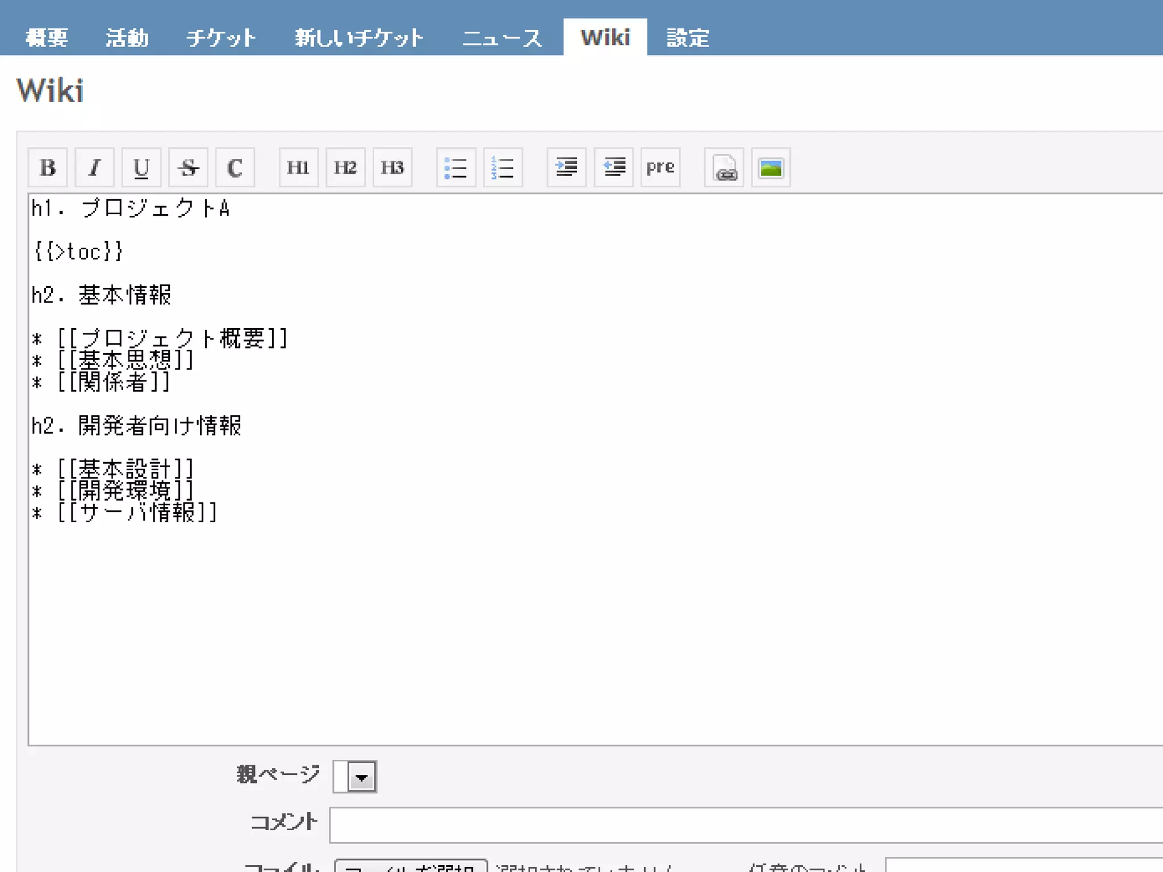Apply bold formatting with B button
The width and height of the screenshot is (1163, 872).
tap(48, 167)
